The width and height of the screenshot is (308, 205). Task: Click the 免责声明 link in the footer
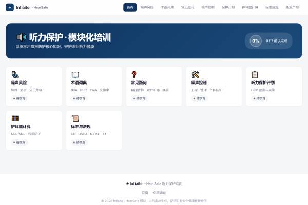tap(160, 193)
